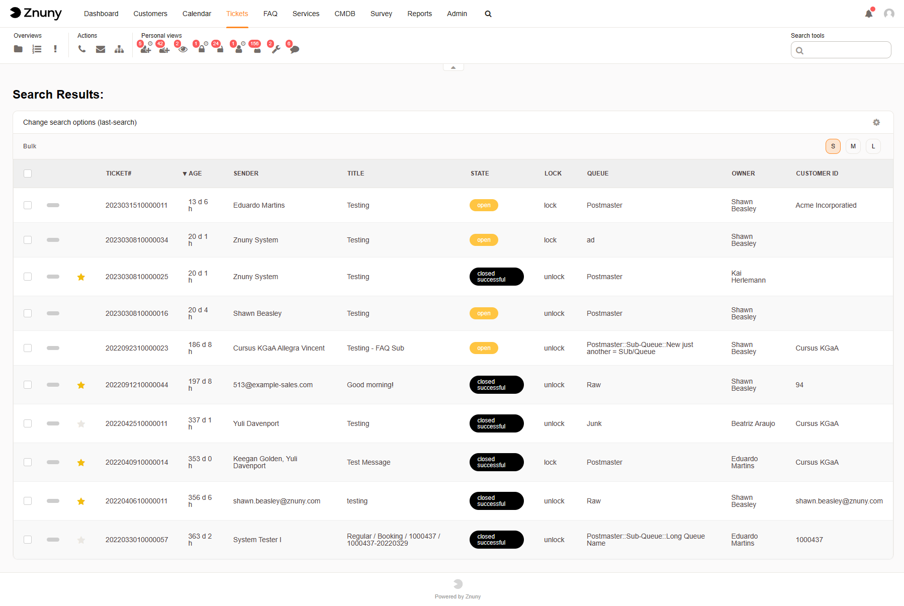Image resolution: width=904 pixels, height=606 pixels.
Task: Open the mentions chat bubble icon
Action: point(294,49)
